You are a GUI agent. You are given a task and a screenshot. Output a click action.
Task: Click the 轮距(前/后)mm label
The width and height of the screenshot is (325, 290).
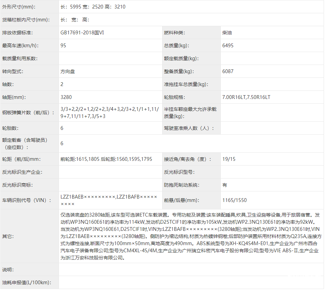21,159
